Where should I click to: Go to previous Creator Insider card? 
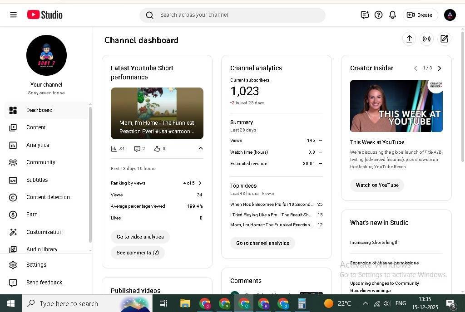[x=416, y=68]
